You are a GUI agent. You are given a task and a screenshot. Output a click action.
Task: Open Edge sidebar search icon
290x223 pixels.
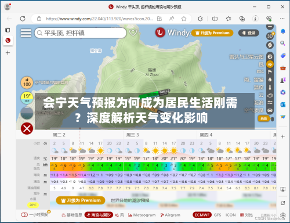[283, 43]
